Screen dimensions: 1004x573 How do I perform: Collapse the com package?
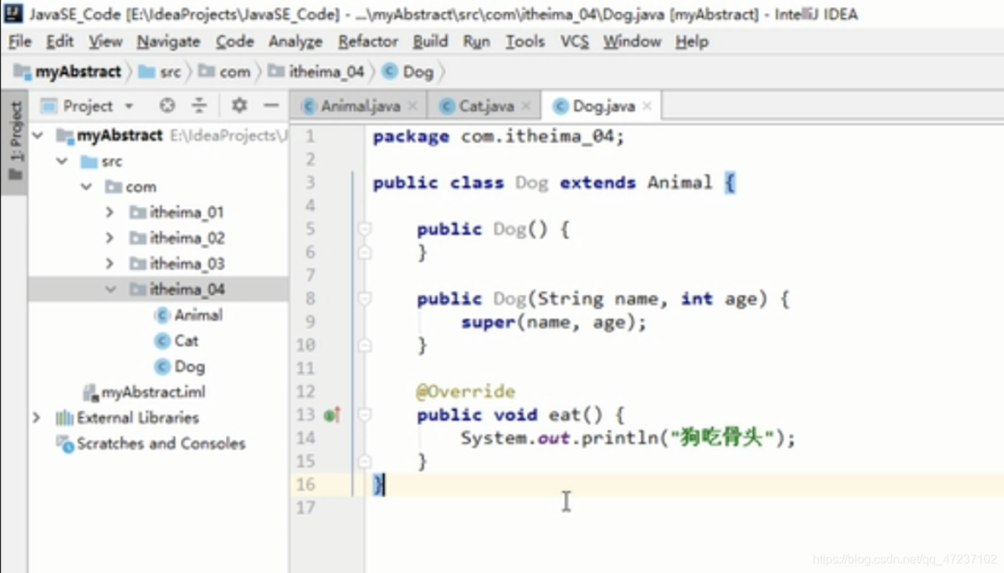pos(87,187)
